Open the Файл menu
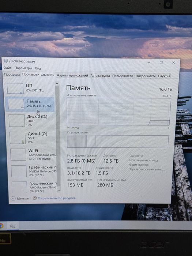Image resolution: width=192 pixels, height=256 pixels. point(8,68)
